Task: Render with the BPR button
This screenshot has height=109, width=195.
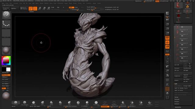Action: tap(167, 13)
